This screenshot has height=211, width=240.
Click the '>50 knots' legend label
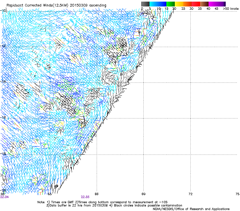pos(231,9)
